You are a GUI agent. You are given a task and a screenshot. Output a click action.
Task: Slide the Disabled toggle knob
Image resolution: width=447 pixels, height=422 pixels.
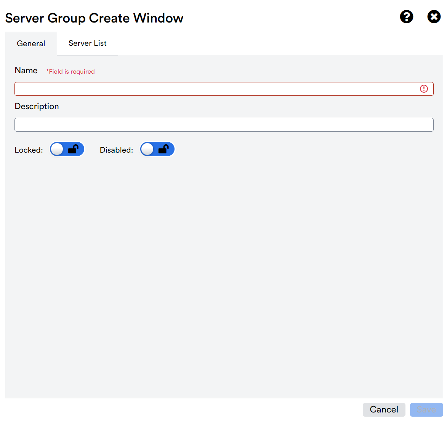[x=147, y=149]
